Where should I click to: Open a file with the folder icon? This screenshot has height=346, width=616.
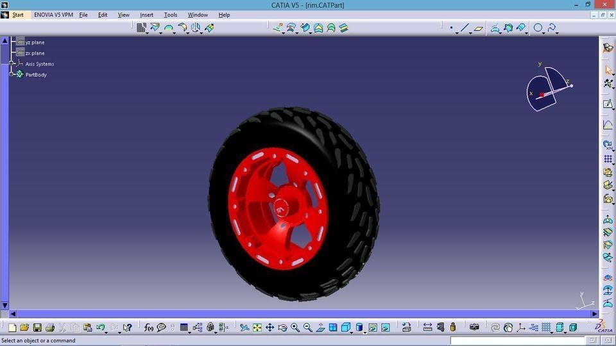(24, 327)
